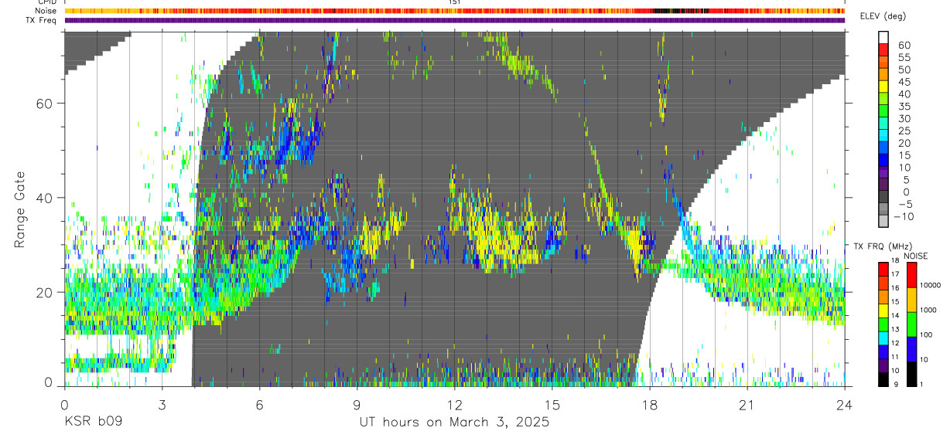The image size is (950, 438).
Task: Click the '1' label on NOISE colorbar
Action: click(x=922, y=384)
